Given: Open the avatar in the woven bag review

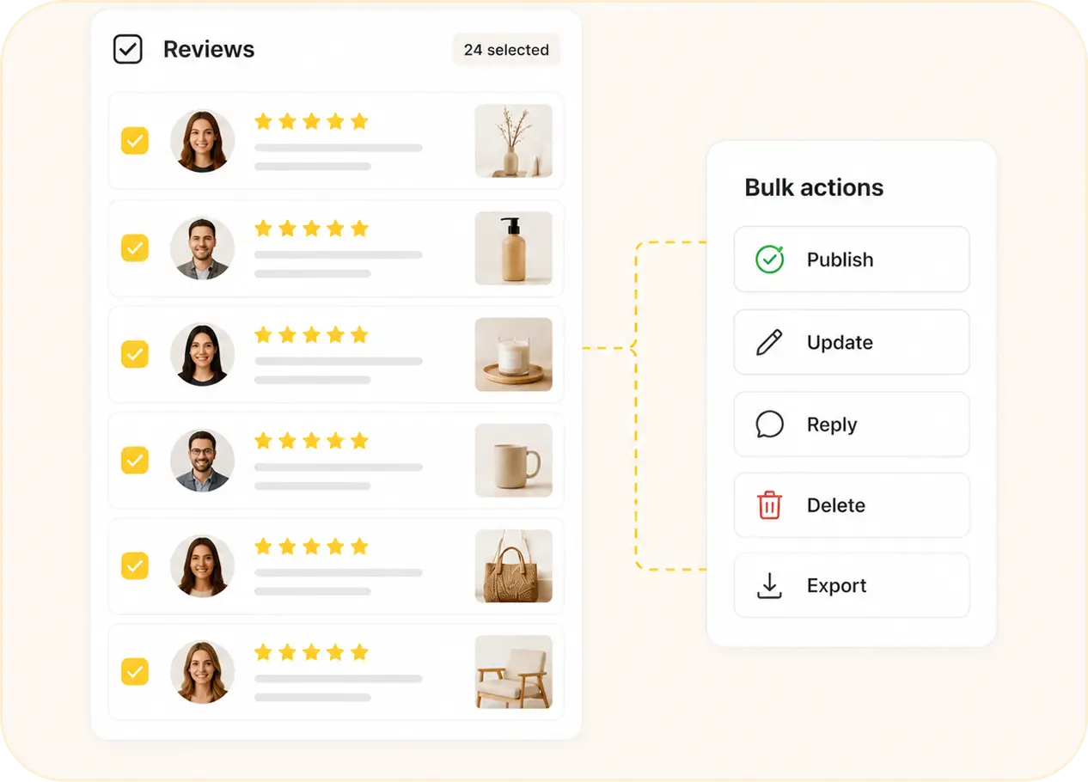Looking at the screenshot, I should click(x=202, y=566).
